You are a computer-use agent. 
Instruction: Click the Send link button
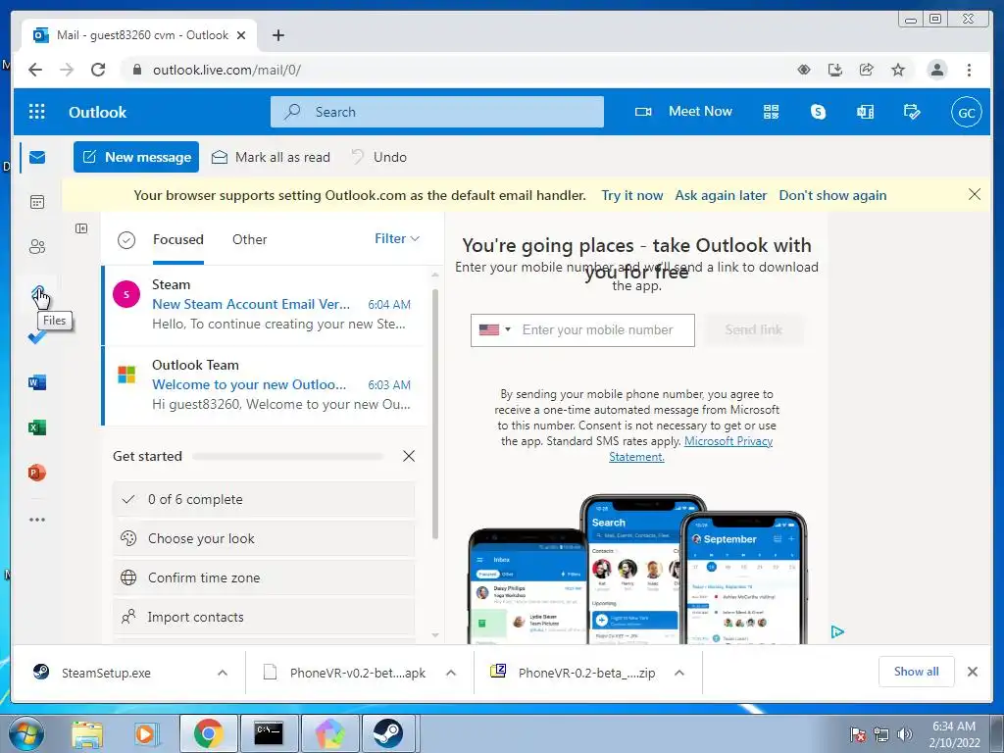(x=754, y=329)
